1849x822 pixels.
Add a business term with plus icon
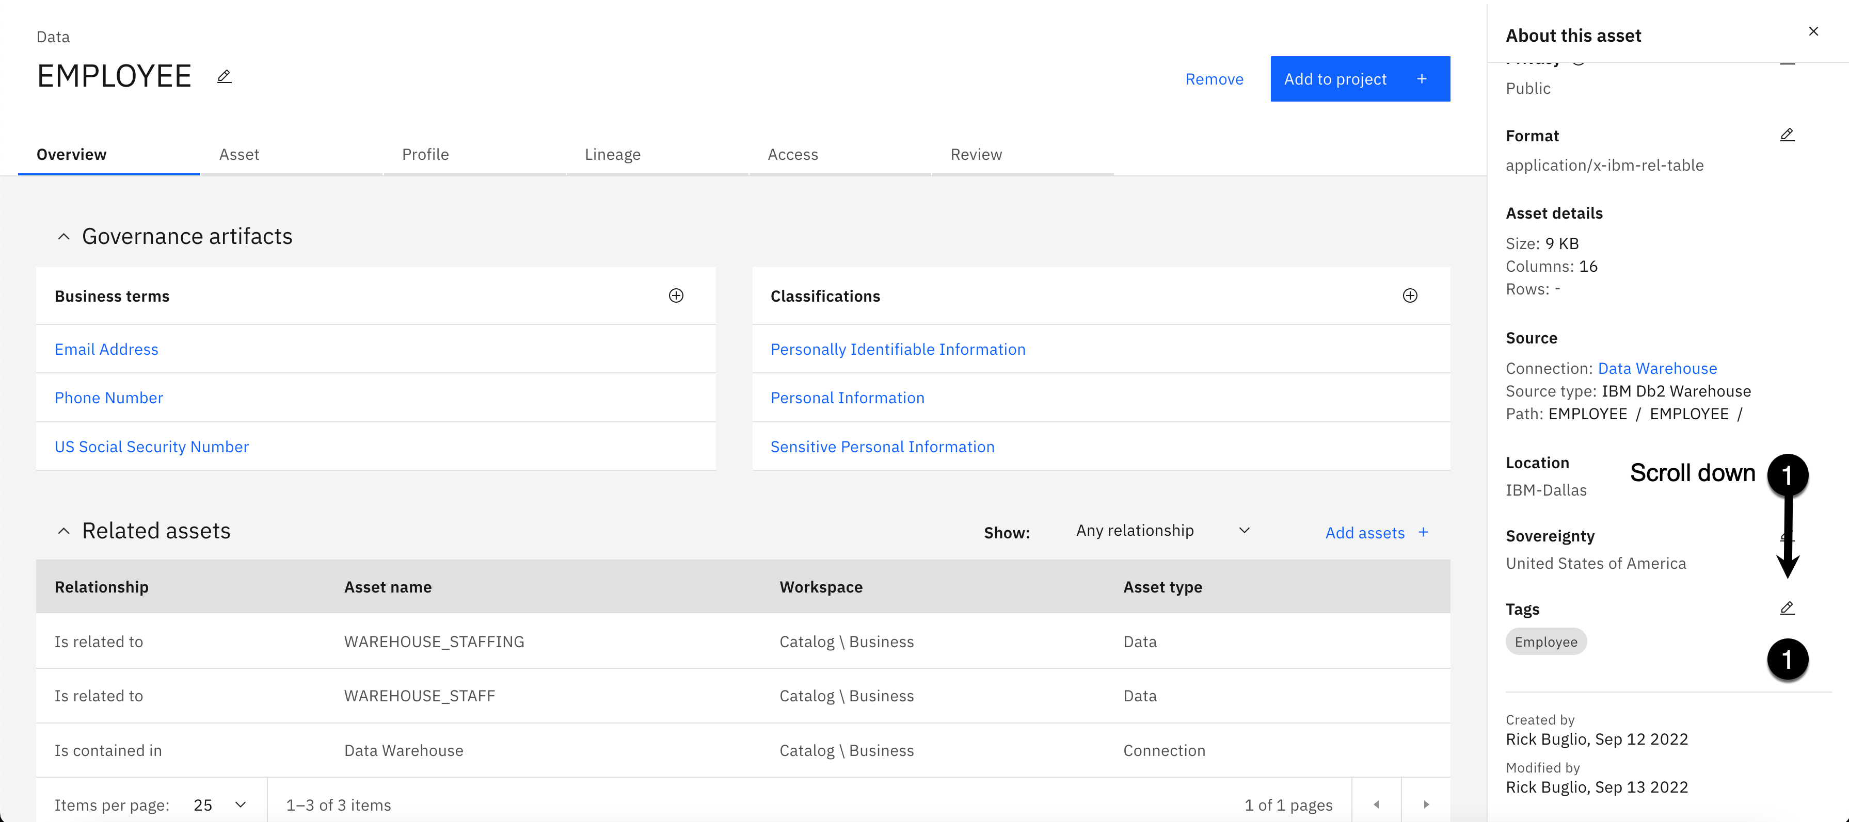(675, 295)
